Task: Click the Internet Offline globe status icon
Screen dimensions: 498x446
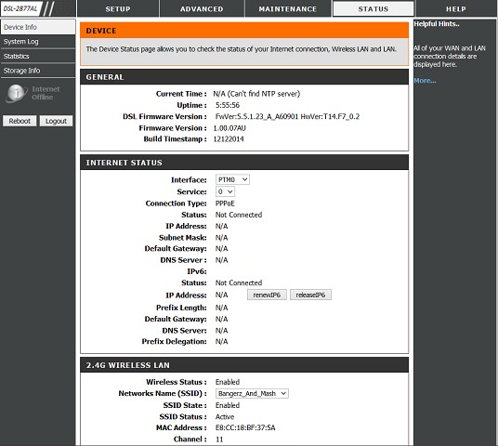Action: point(16,93)
